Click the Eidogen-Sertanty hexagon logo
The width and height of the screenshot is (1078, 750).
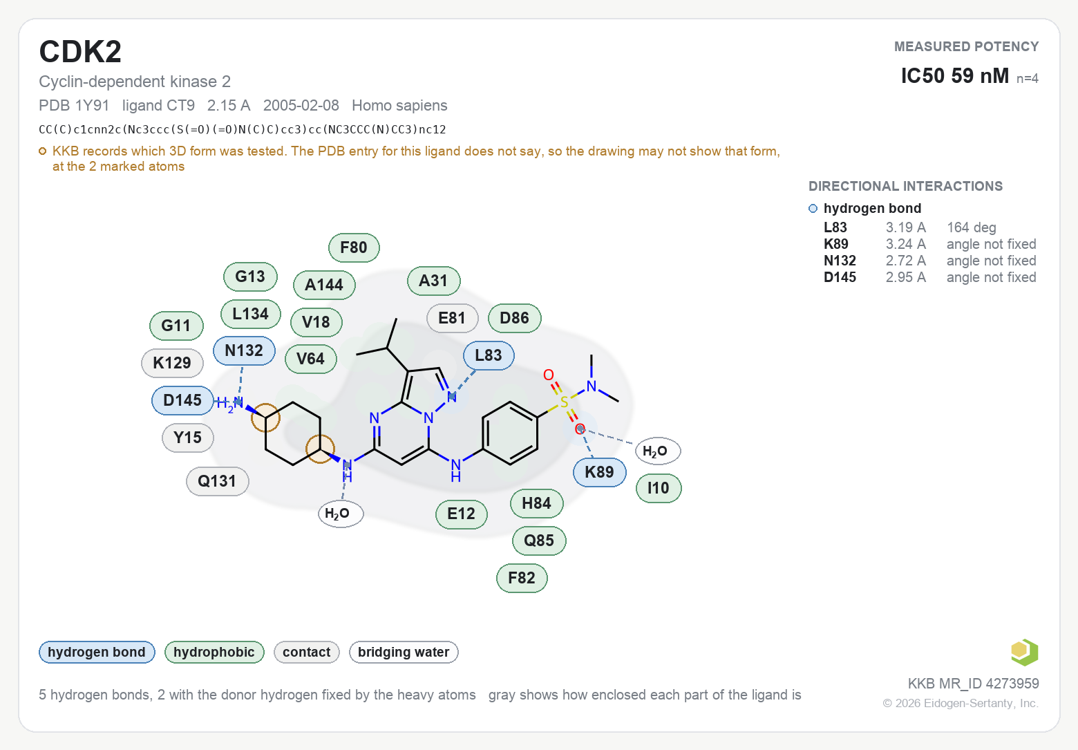click(1024, 652)
